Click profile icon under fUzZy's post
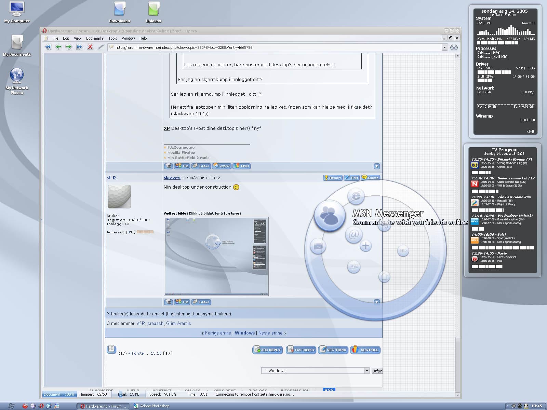This screenshot has width=547, height=410. 168,166
